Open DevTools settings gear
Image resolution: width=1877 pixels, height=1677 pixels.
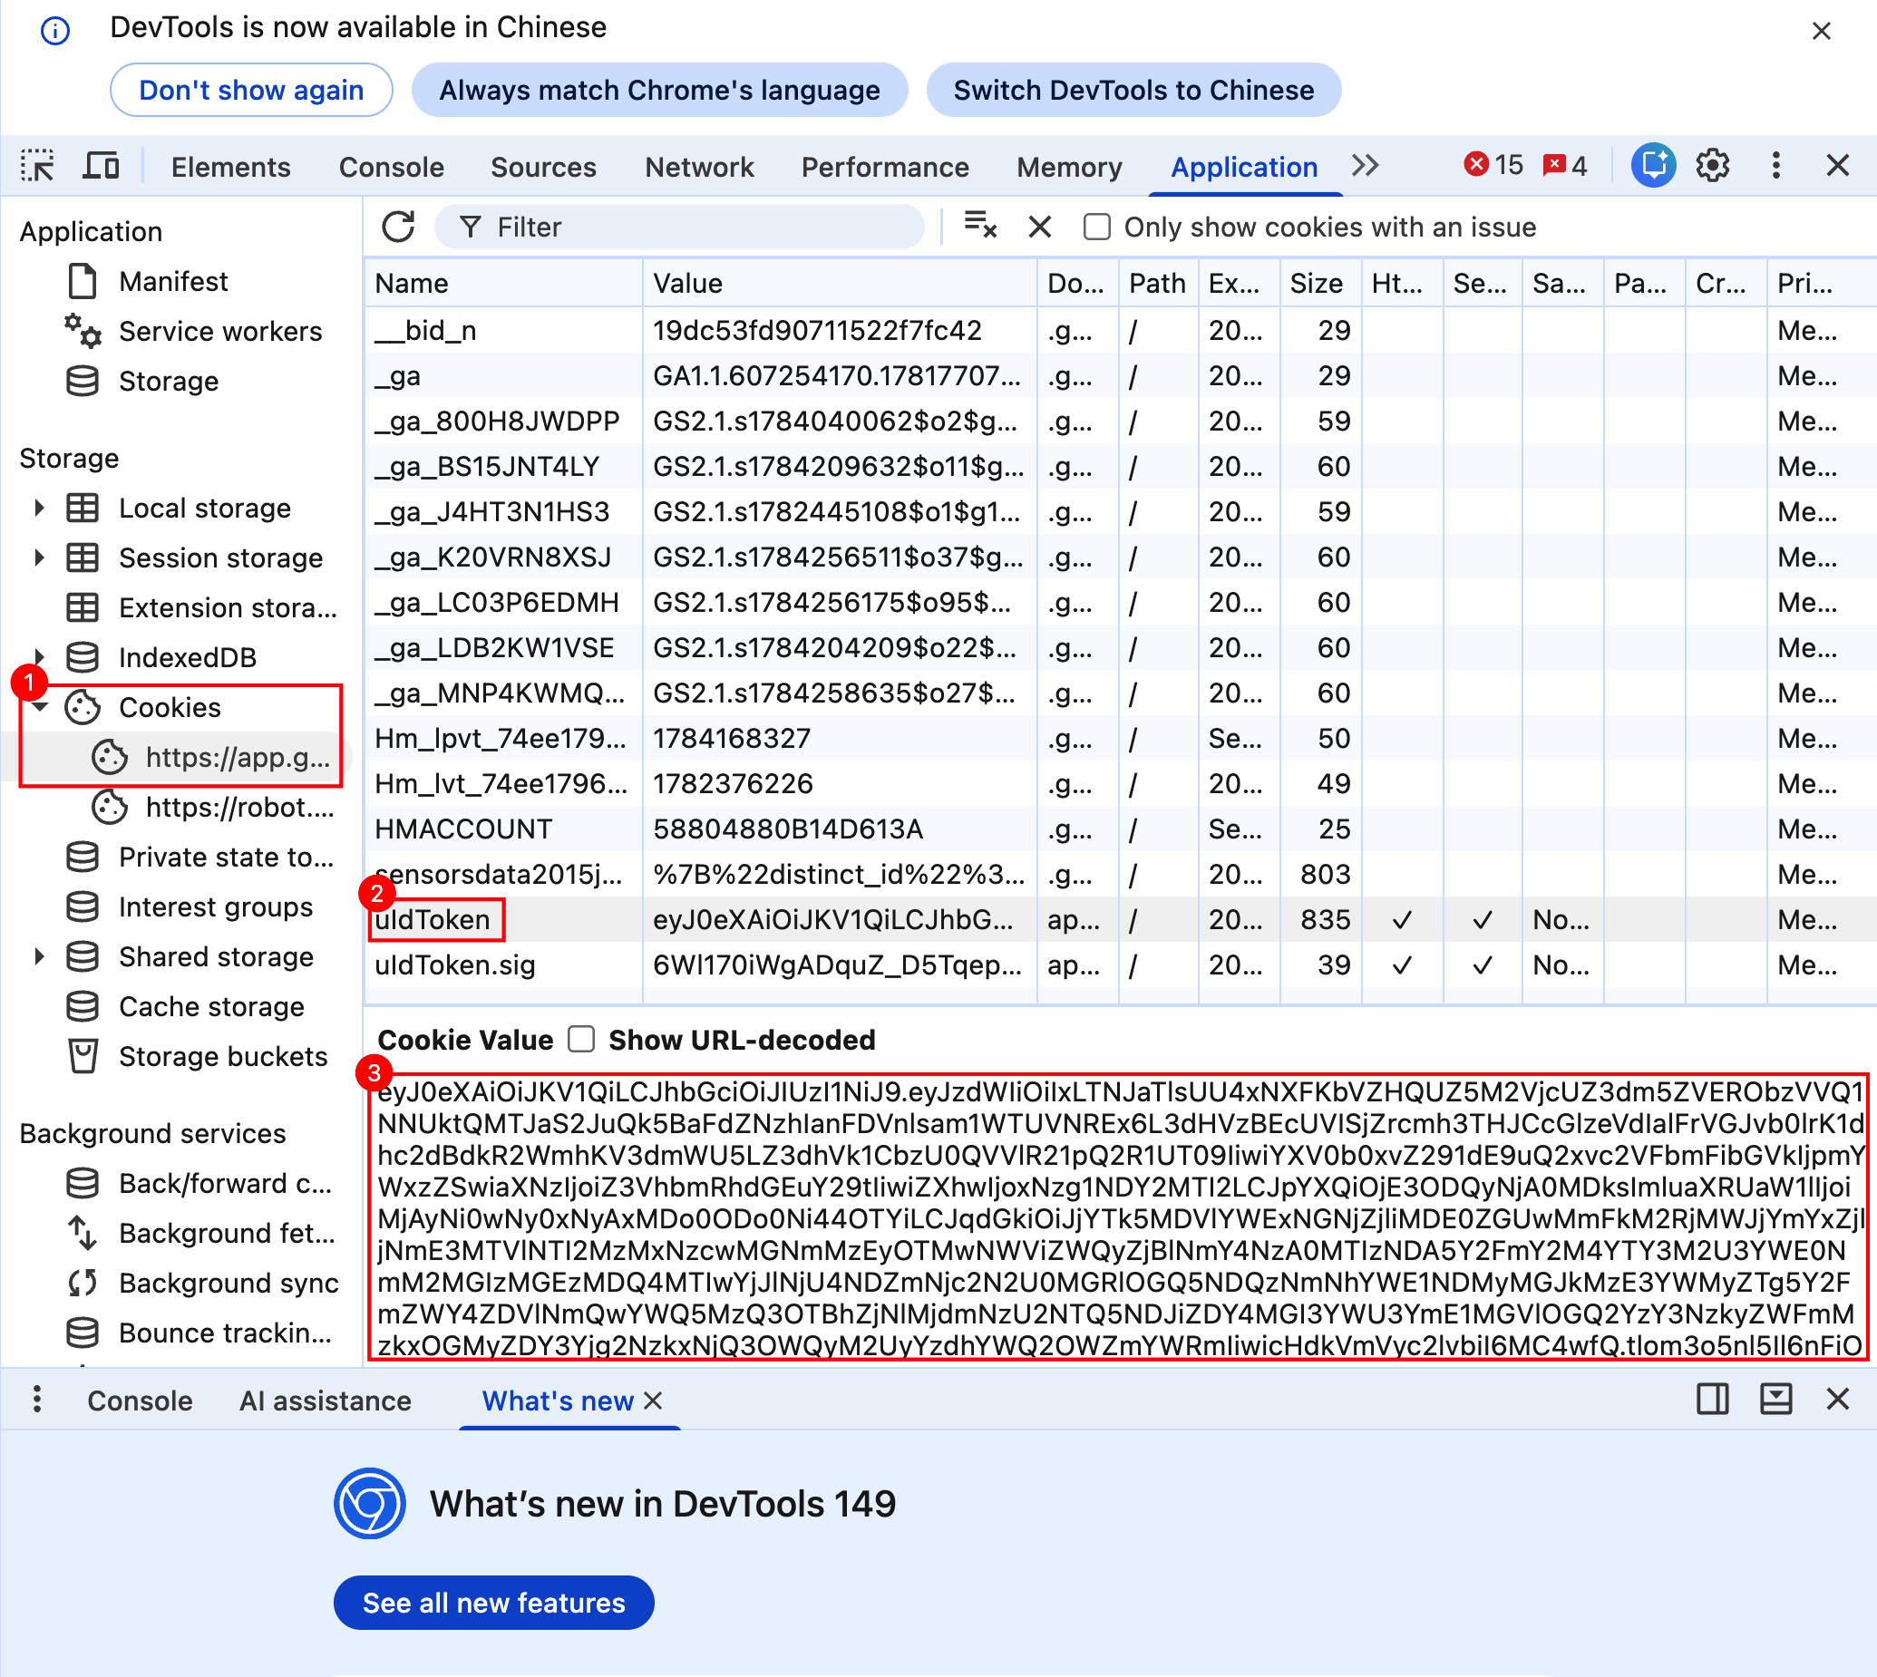coord(1712,166)
